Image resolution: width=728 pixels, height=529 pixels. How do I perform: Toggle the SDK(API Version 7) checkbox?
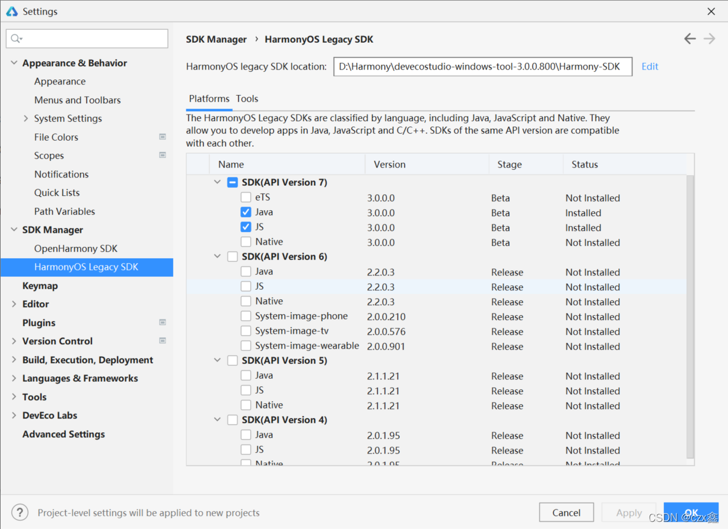(x=233, y=182)
